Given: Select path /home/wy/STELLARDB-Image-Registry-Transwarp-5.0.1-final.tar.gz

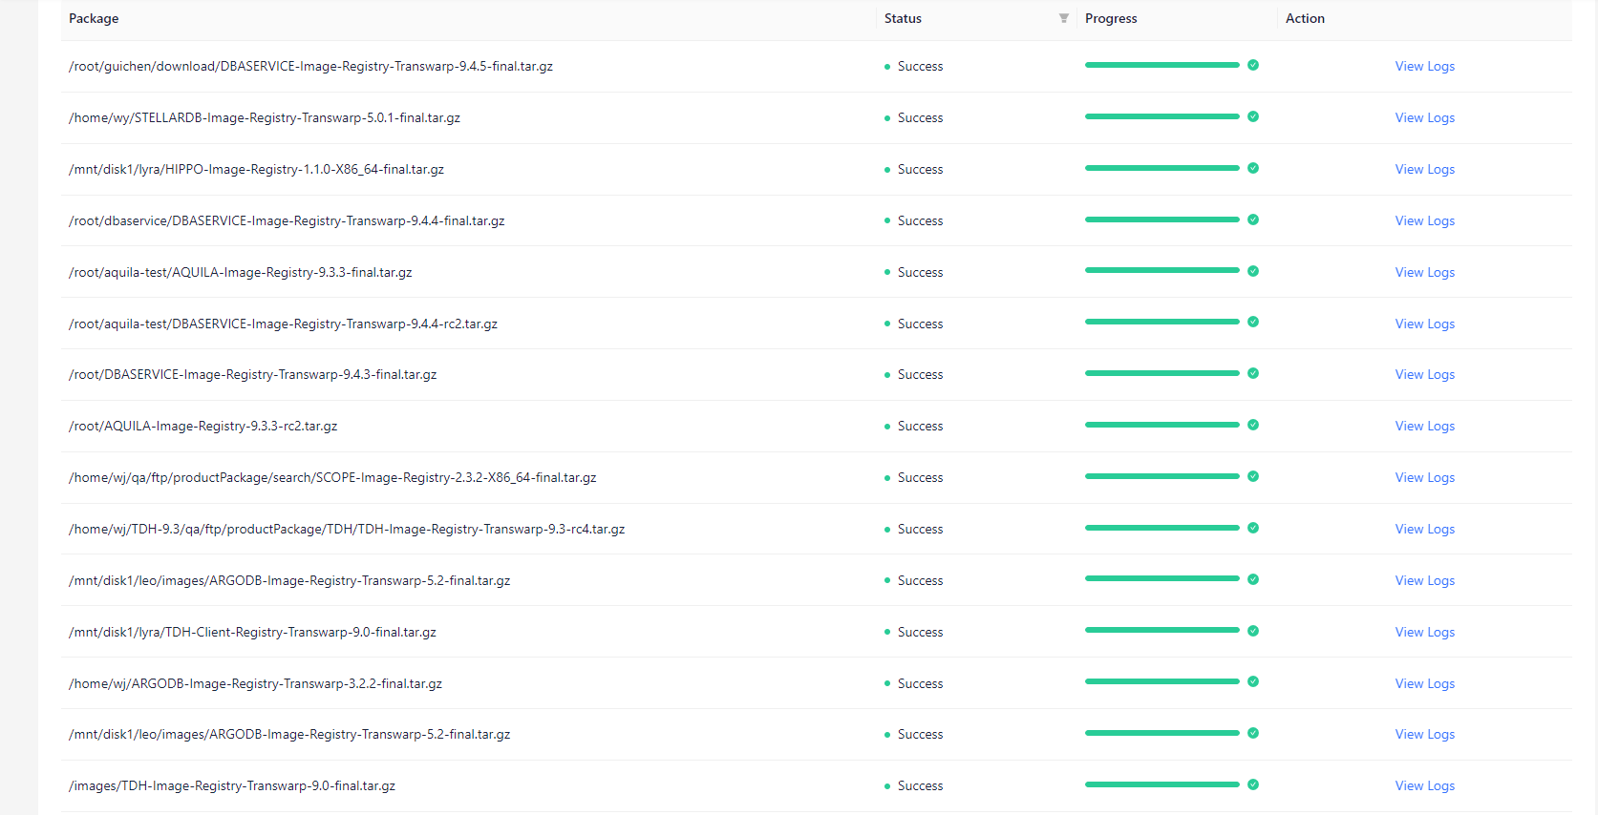Looking at the screenshot, I should tap(265, 117).
